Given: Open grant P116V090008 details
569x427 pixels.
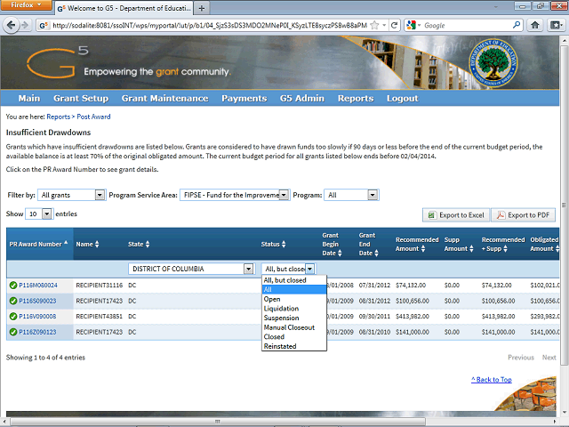Looking at the screenshot, I should pos(37,317).
